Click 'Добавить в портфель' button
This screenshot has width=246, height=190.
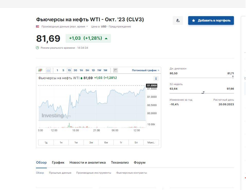pyautogui.click(x=211, y=20)
